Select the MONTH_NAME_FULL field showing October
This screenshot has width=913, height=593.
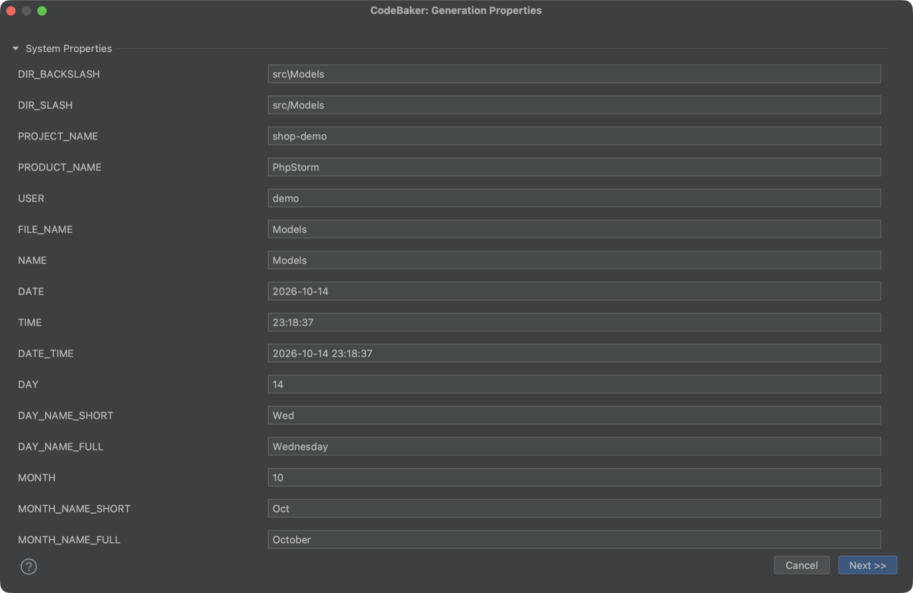(x=574, y=539)
